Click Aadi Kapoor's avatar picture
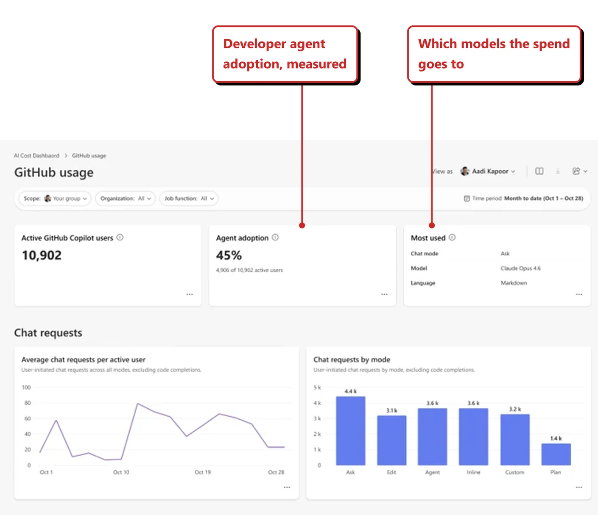This screenshot has height=515, width=598. pyautogui.click(x=465, y=171)
